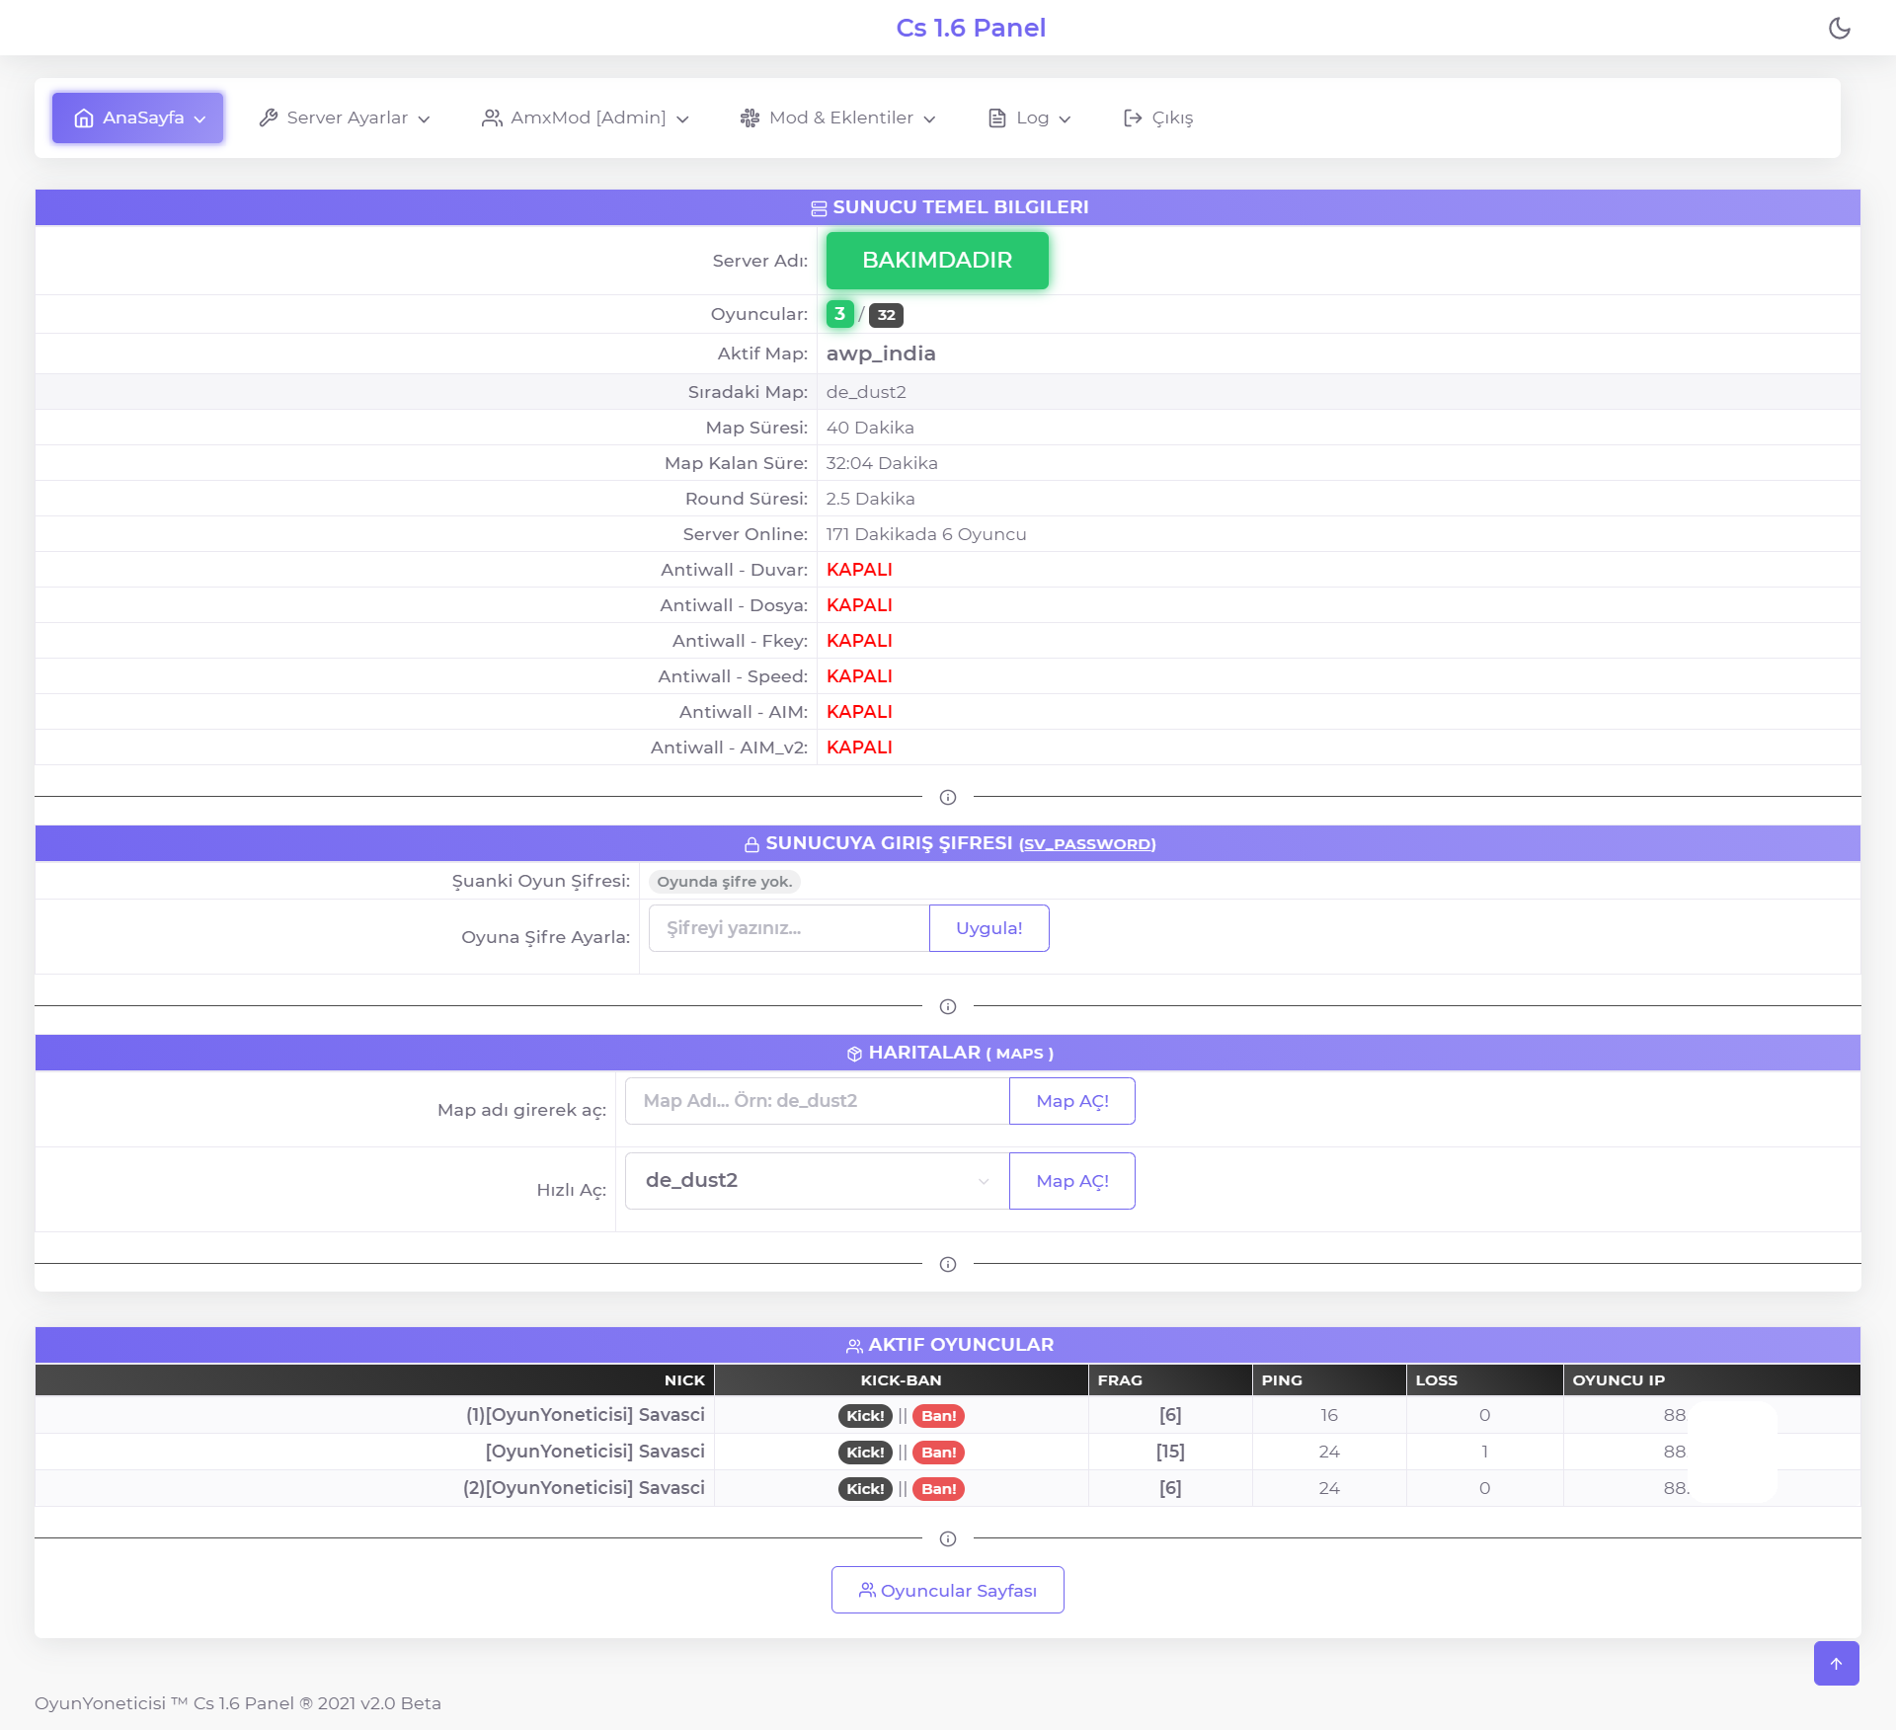Image resolution: width=1896 pixels, height=1730 pixels.
Task: Focus the Map Adı text input
Action: tap(818, 1101)
